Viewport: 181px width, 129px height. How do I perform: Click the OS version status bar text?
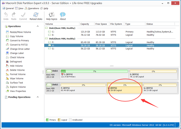142,125
